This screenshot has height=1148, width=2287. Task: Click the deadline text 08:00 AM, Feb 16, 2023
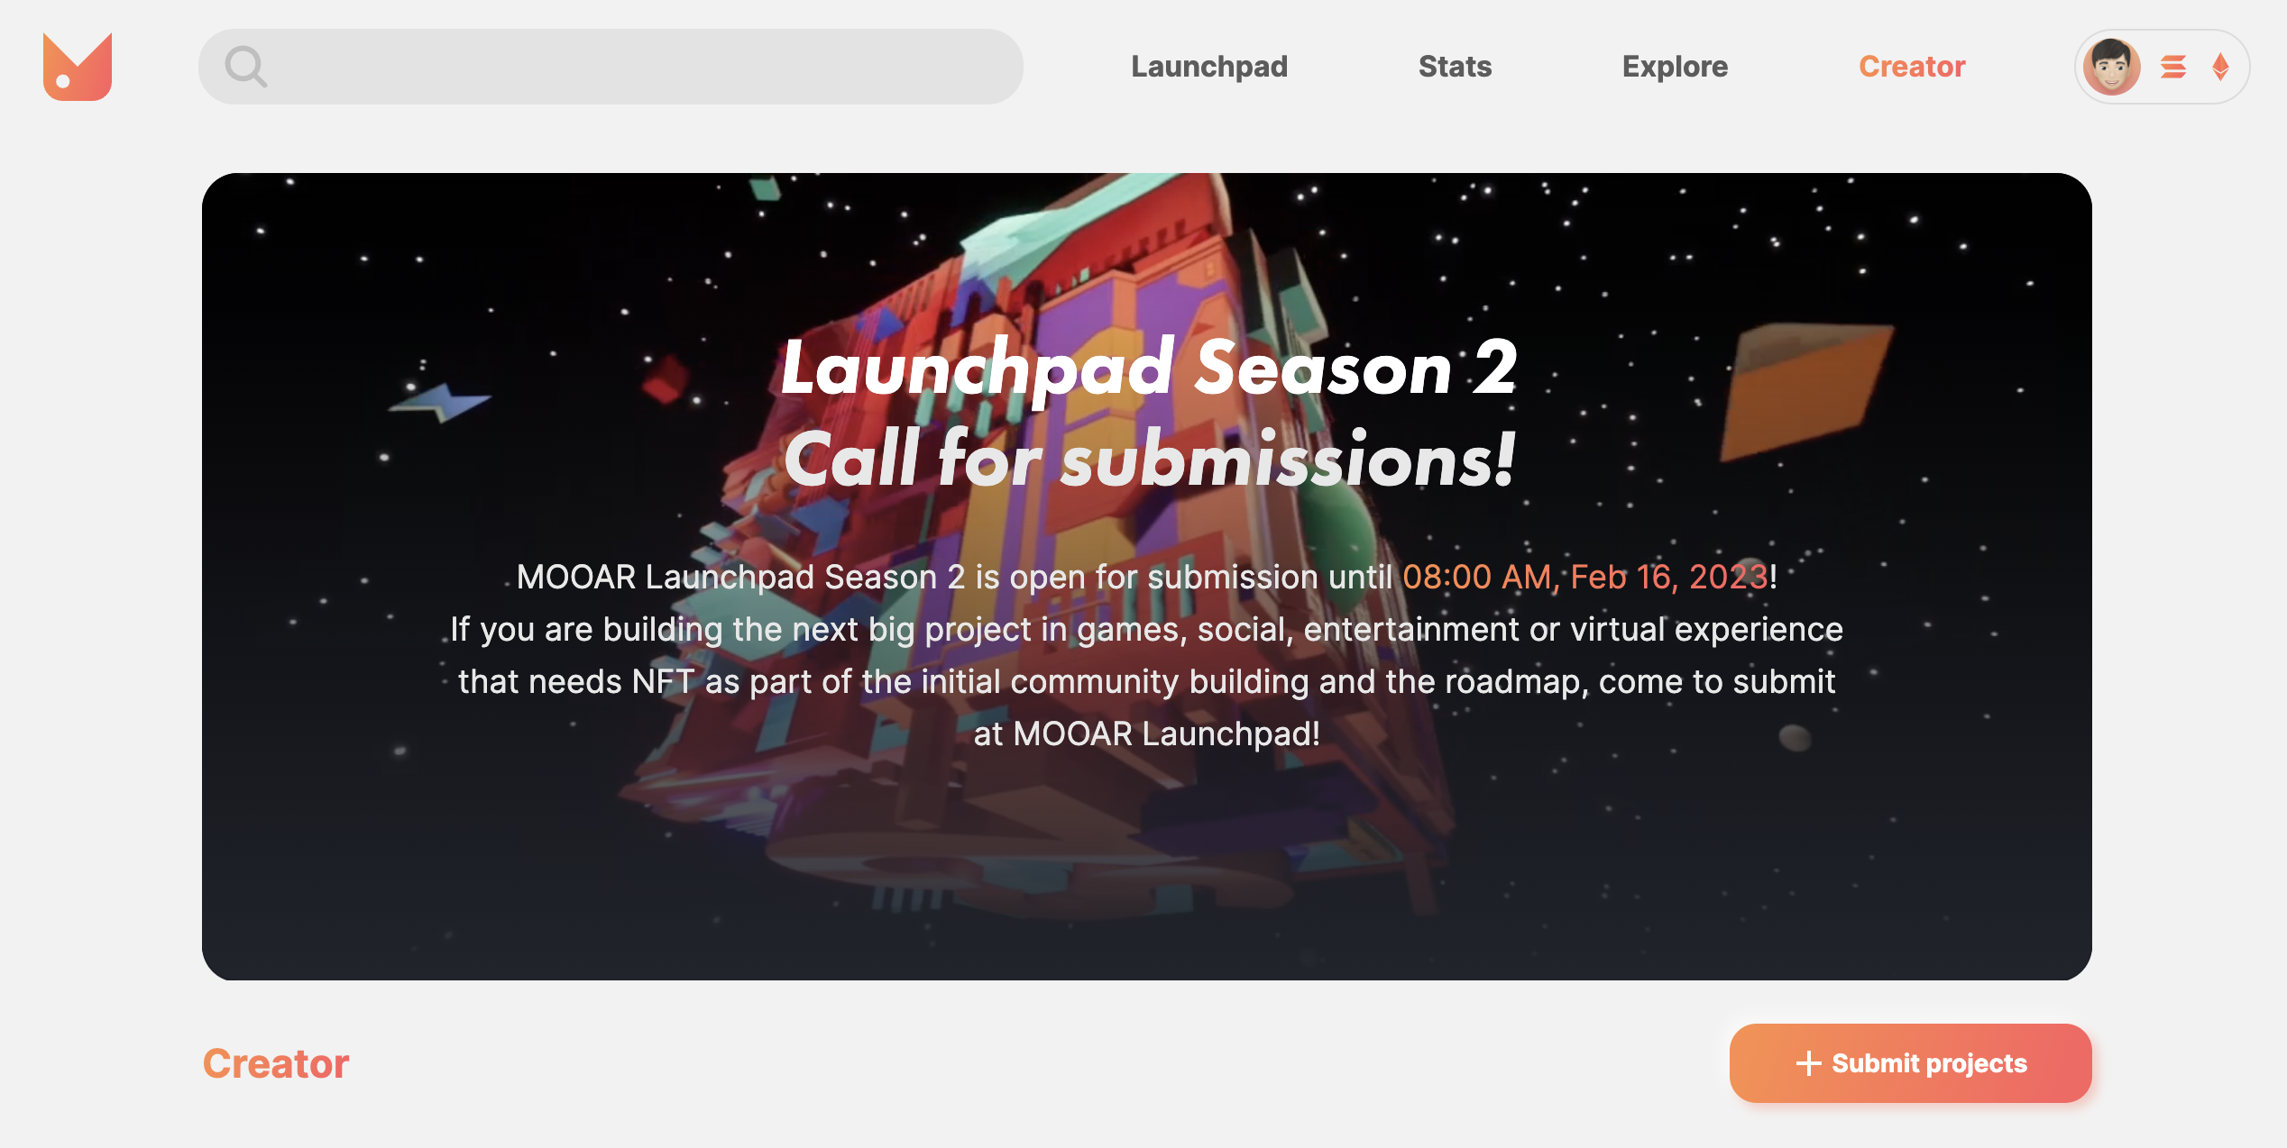1584,577
